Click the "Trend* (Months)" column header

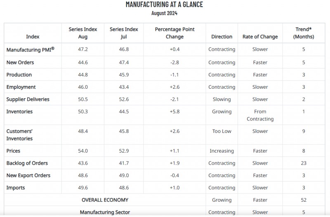click(303, 33)
